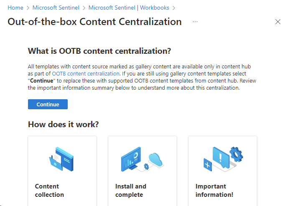Open the Microsoft Sentinel breadcrumb
This screenshot has height=206, width=285.
click(x=56, y=8)
